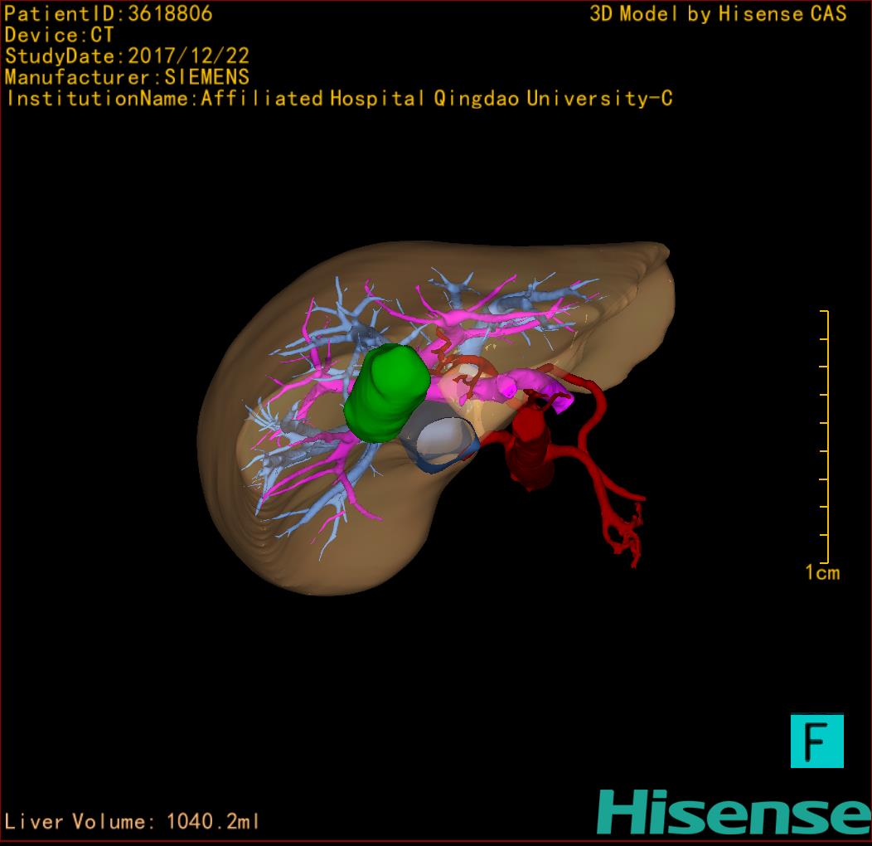872x846 pixels.
Task: Click the Manufacturer:SIEMENS label
Action: point(127,77)
